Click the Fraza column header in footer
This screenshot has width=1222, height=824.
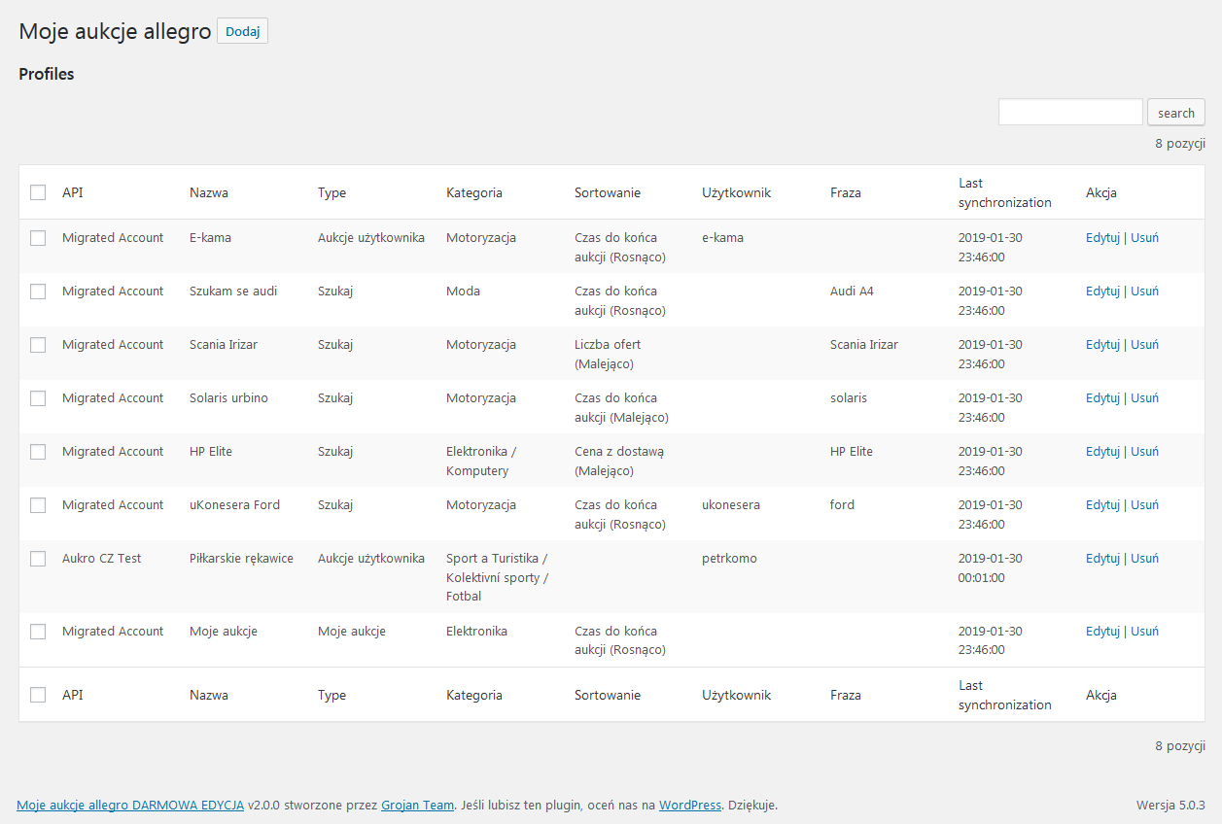(x=846, y=695)
